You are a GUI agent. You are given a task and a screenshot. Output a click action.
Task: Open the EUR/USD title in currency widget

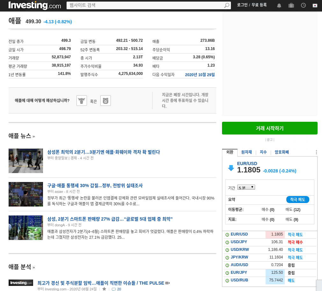pos(247,164)
